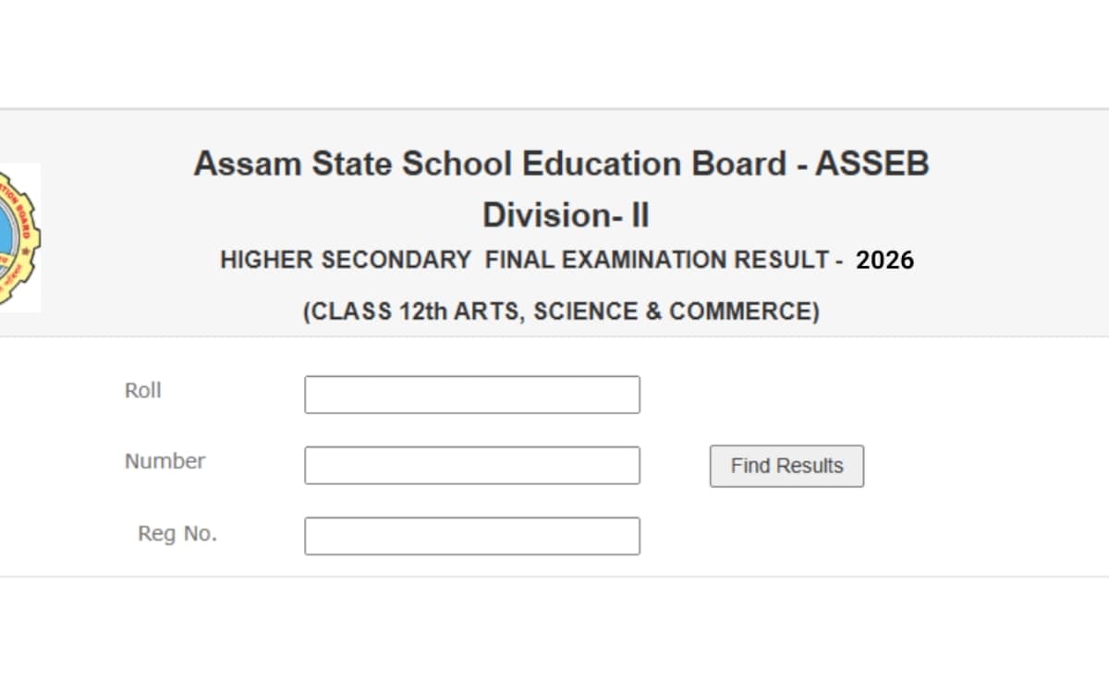
Task: Click the Number text box beside Find Results
Action: (x=472, y=465)
